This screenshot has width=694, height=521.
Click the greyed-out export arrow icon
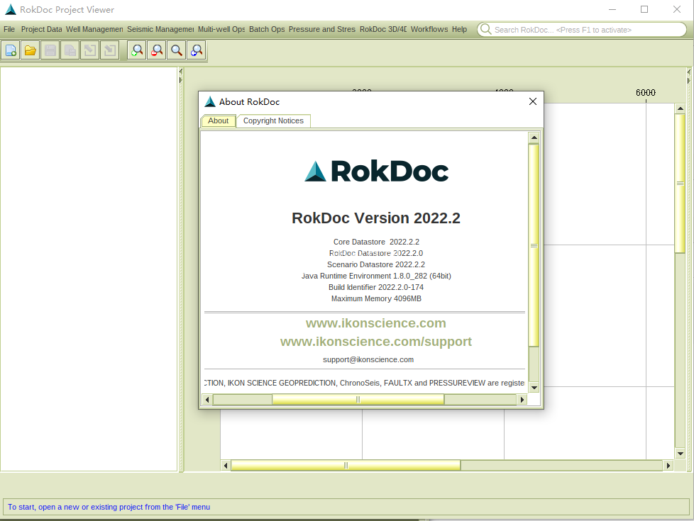coord(90,50)
